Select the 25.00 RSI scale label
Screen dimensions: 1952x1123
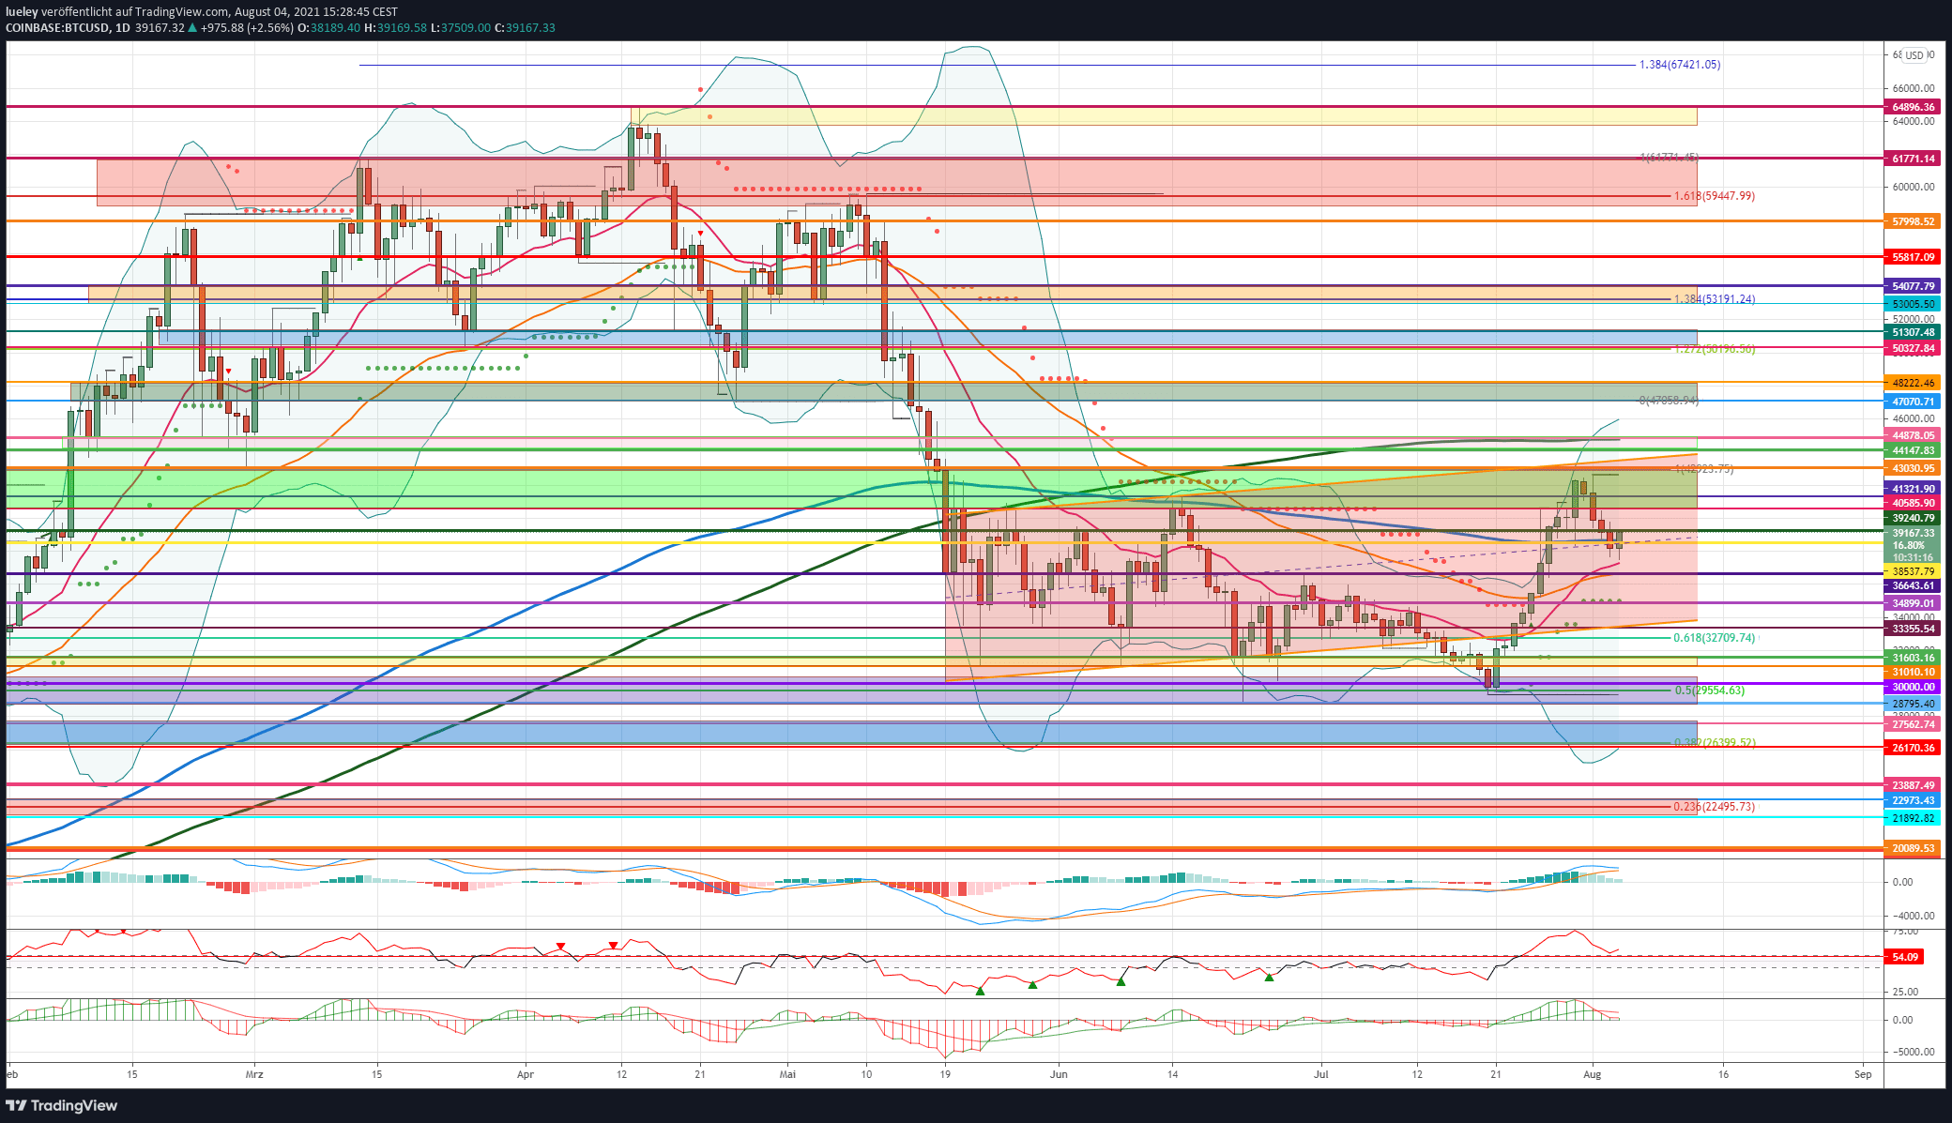pyautogui.click(x=1905, y=992)
